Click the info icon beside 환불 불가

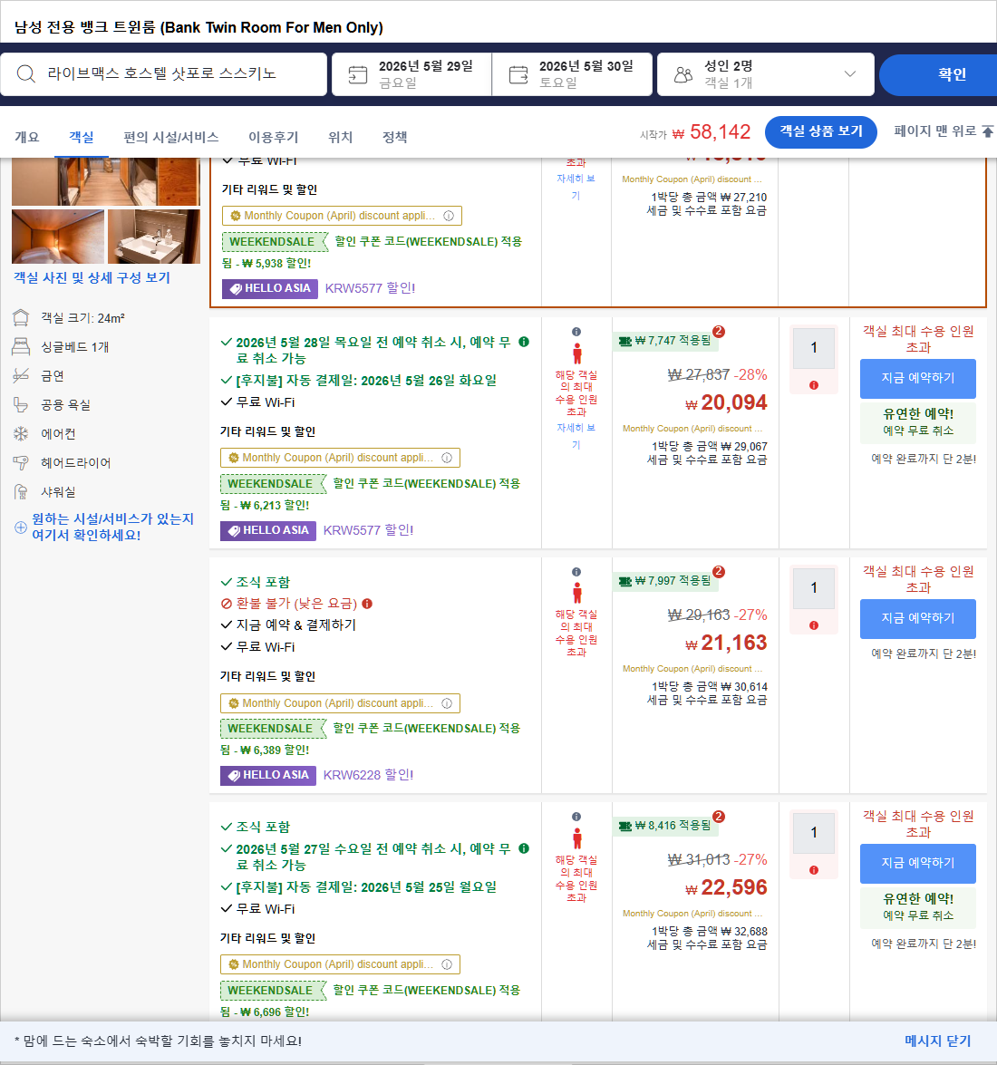point(367,604)
